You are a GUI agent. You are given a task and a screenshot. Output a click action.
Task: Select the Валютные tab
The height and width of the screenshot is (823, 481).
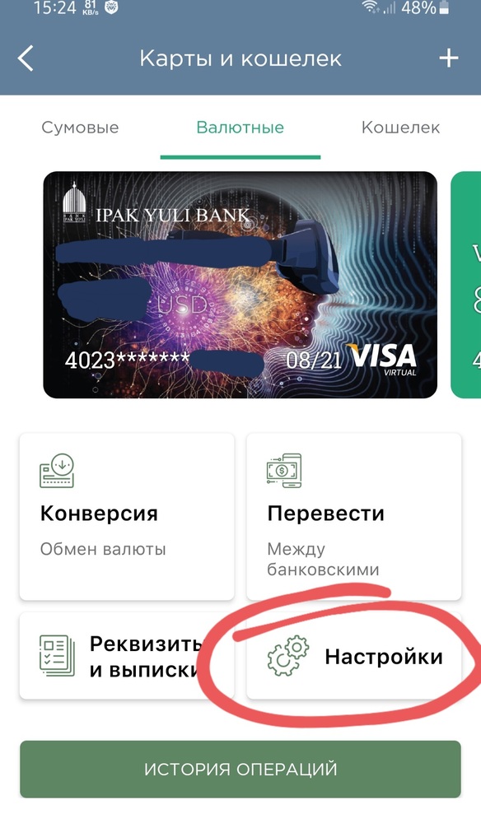tap(240, 128)
